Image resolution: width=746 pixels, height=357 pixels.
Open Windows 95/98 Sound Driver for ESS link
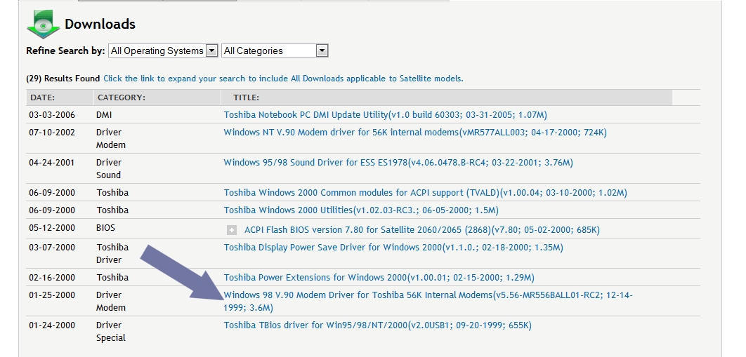coord(398,163)
